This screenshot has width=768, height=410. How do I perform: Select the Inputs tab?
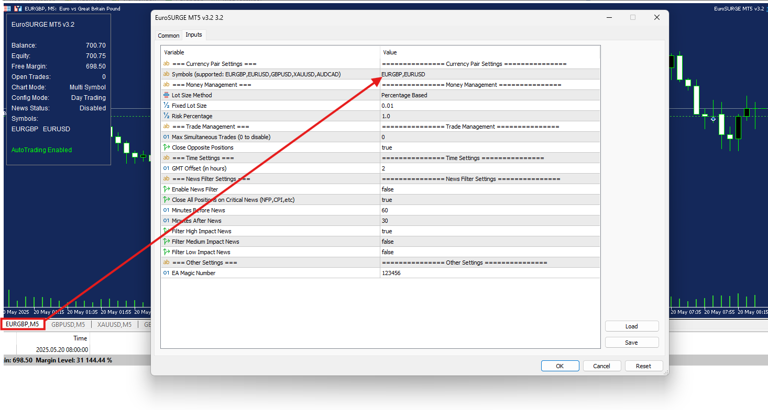194,35
